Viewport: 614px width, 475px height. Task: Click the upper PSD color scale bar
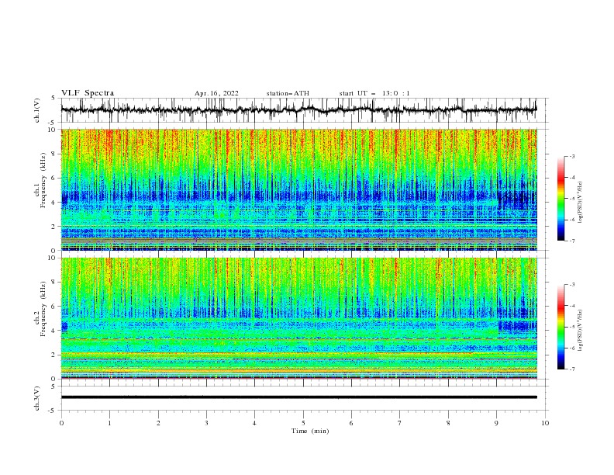click(561, 198)
